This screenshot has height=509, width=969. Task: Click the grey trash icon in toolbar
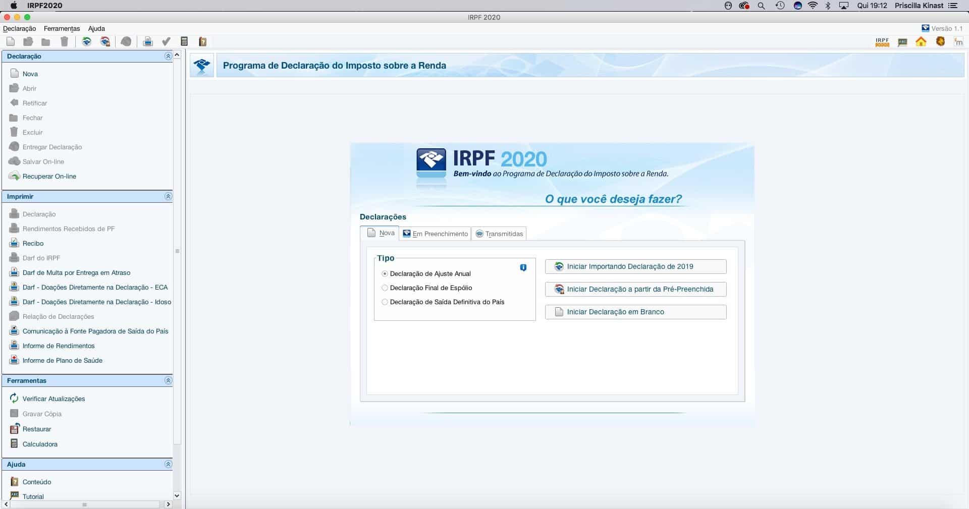tap(64, 41)
